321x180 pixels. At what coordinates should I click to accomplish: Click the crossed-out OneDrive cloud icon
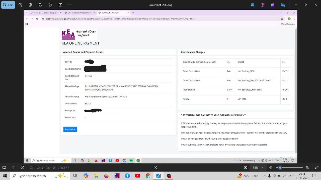pos(283,5)
